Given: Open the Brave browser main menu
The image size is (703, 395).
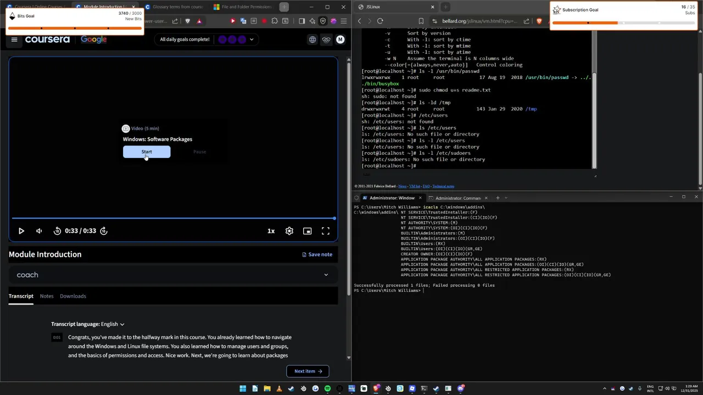Looking at the screenshot, I should 344,21.
